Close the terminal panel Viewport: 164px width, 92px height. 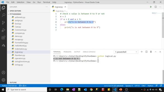(160, 52)
